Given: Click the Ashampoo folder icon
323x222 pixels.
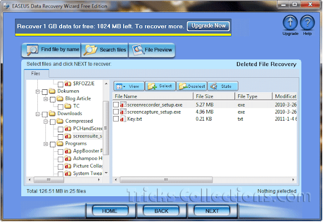Looking at the screenshot, I should tap(68, 158).
